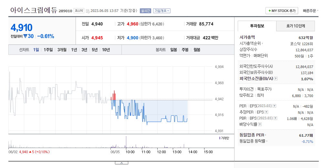Click the 시가총액 value 632억원
The width and height of the screenshot is (323, 168).
(306, 38)
